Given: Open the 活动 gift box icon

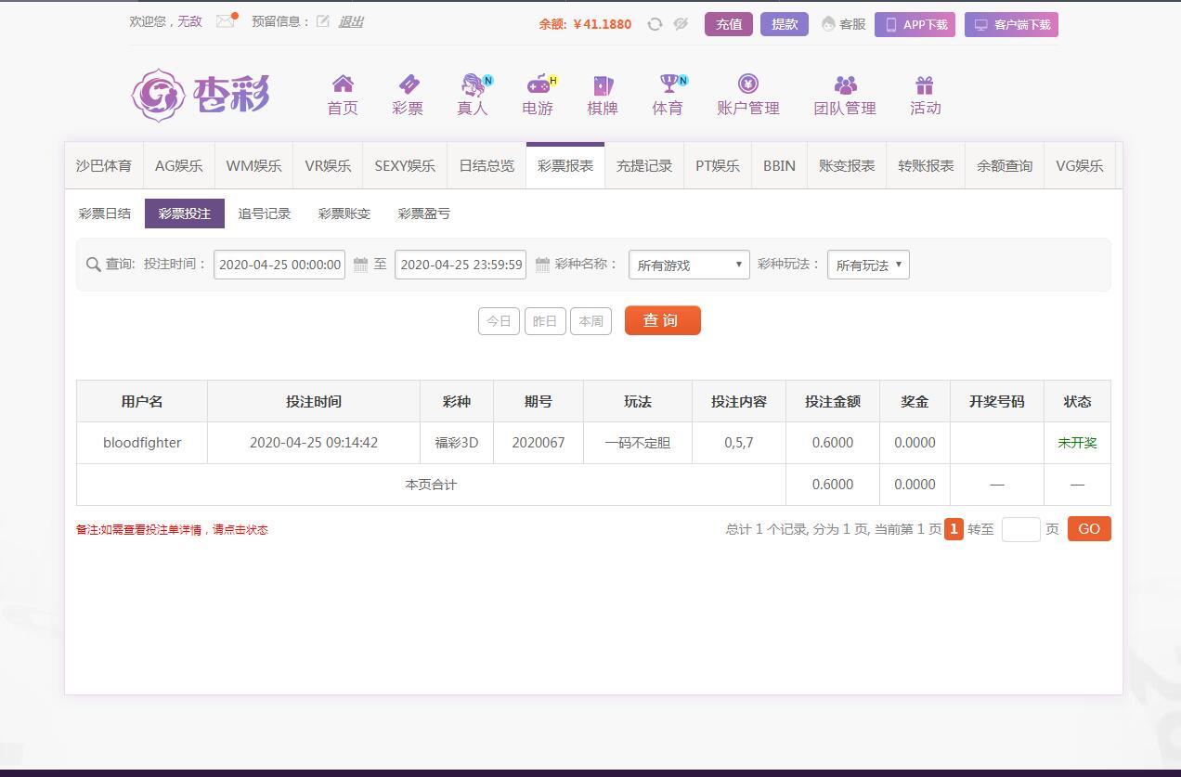Looking at the screenshot, I should click(x=925, y=85).
